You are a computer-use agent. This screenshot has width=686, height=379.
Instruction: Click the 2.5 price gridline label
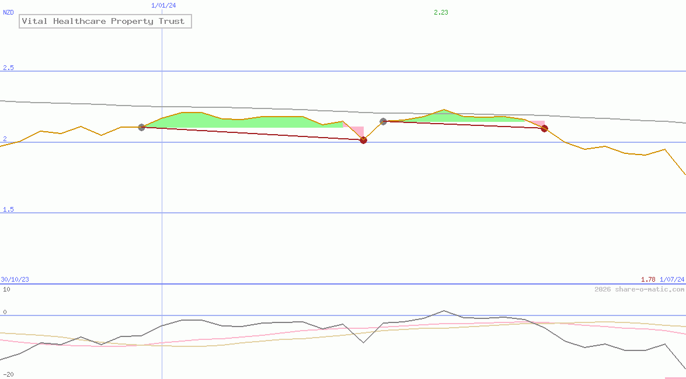pyautogui.click(x=8, y=68)
